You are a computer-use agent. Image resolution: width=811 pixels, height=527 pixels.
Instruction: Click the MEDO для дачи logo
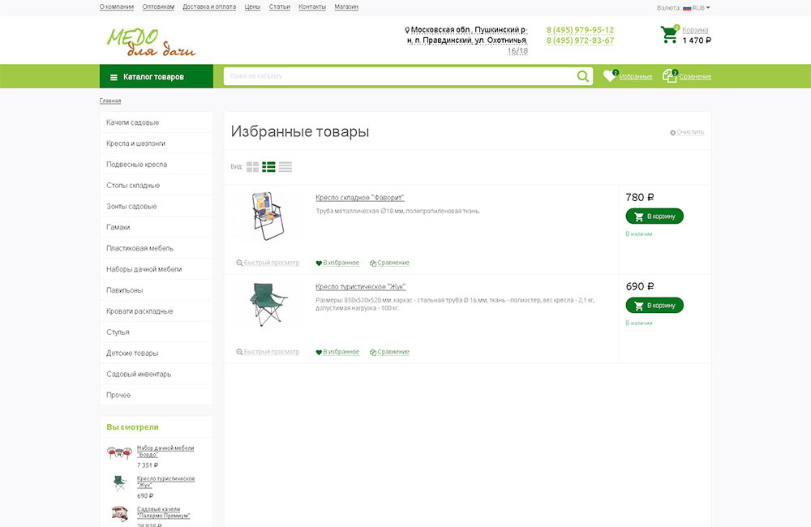pos(151,42)
